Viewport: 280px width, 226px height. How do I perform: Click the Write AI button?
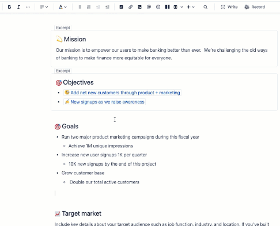coord(229,7)
